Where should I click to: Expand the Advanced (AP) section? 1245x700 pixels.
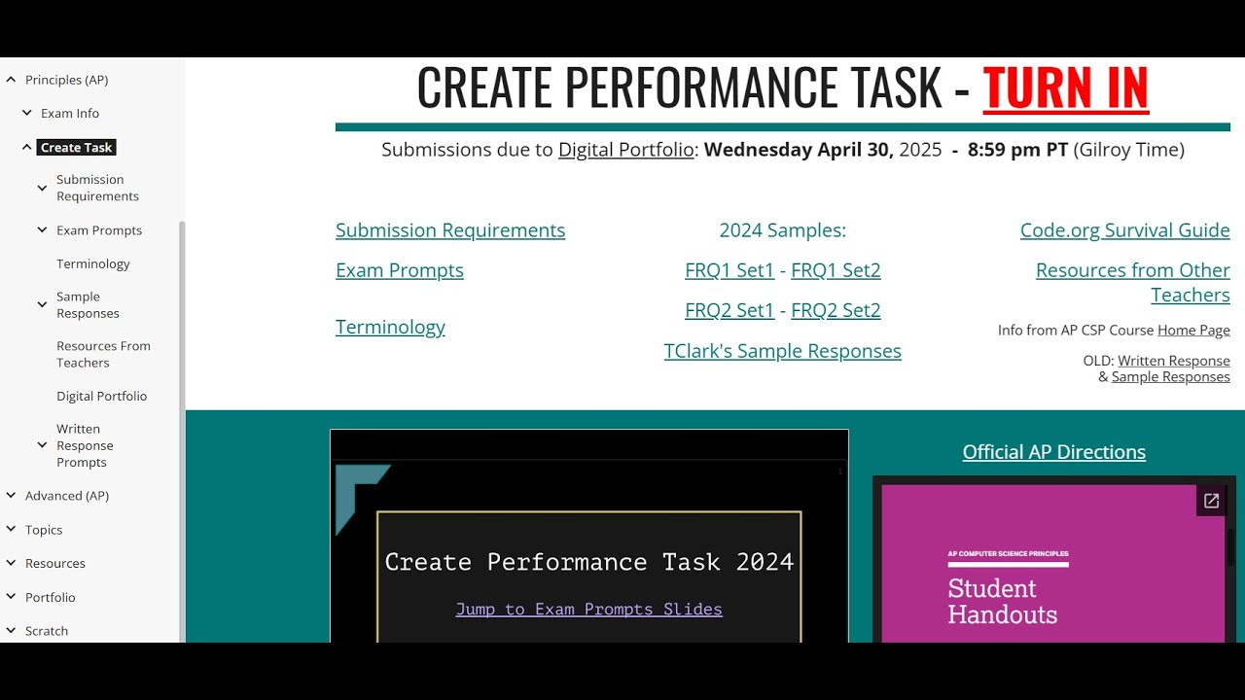(12, 496)
